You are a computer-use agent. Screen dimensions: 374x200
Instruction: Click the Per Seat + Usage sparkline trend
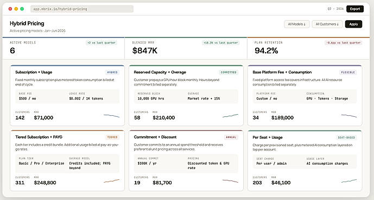click(349, 181)
